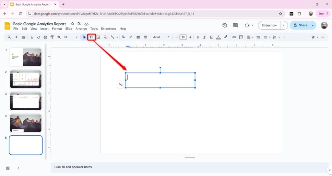Open version history clock icon
The image size is (332, 176).
(x=225, y=25)
